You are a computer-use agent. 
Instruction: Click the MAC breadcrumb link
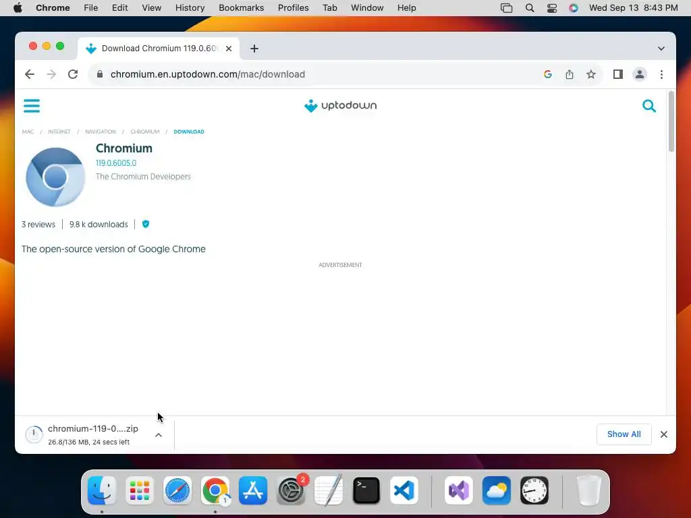point(28,132)
